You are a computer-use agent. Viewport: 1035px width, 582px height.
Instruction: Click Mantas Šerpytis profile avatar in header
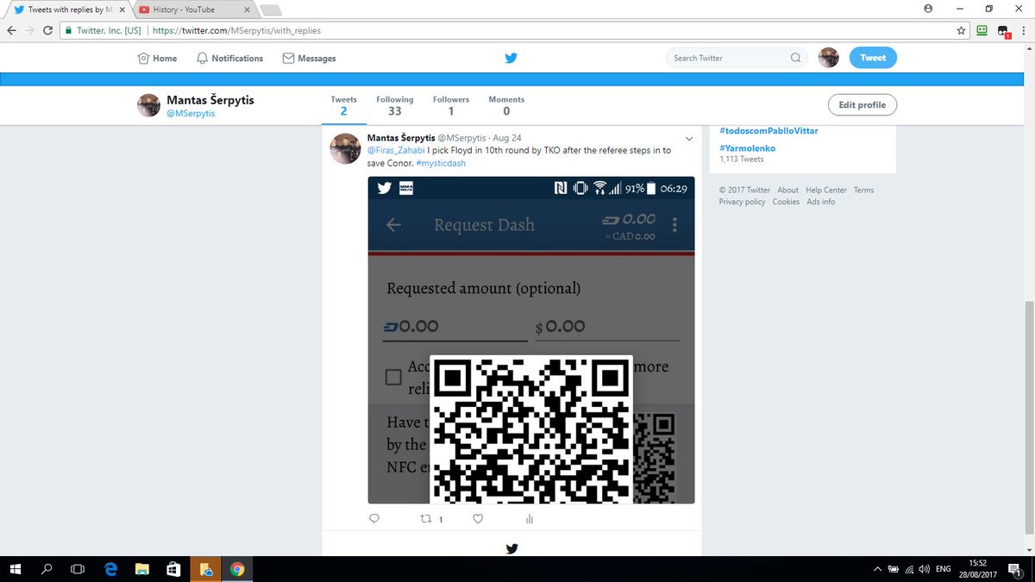pyautogui.click(x=148, y=105)
